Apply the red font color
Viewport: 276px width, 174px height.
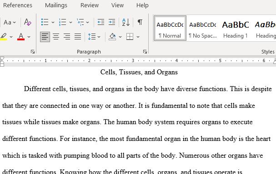click(x=21, y=37)
